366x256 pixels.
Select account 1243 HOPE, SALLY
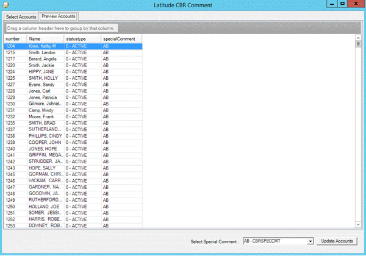pyautogui.click(x=43, y=168)
